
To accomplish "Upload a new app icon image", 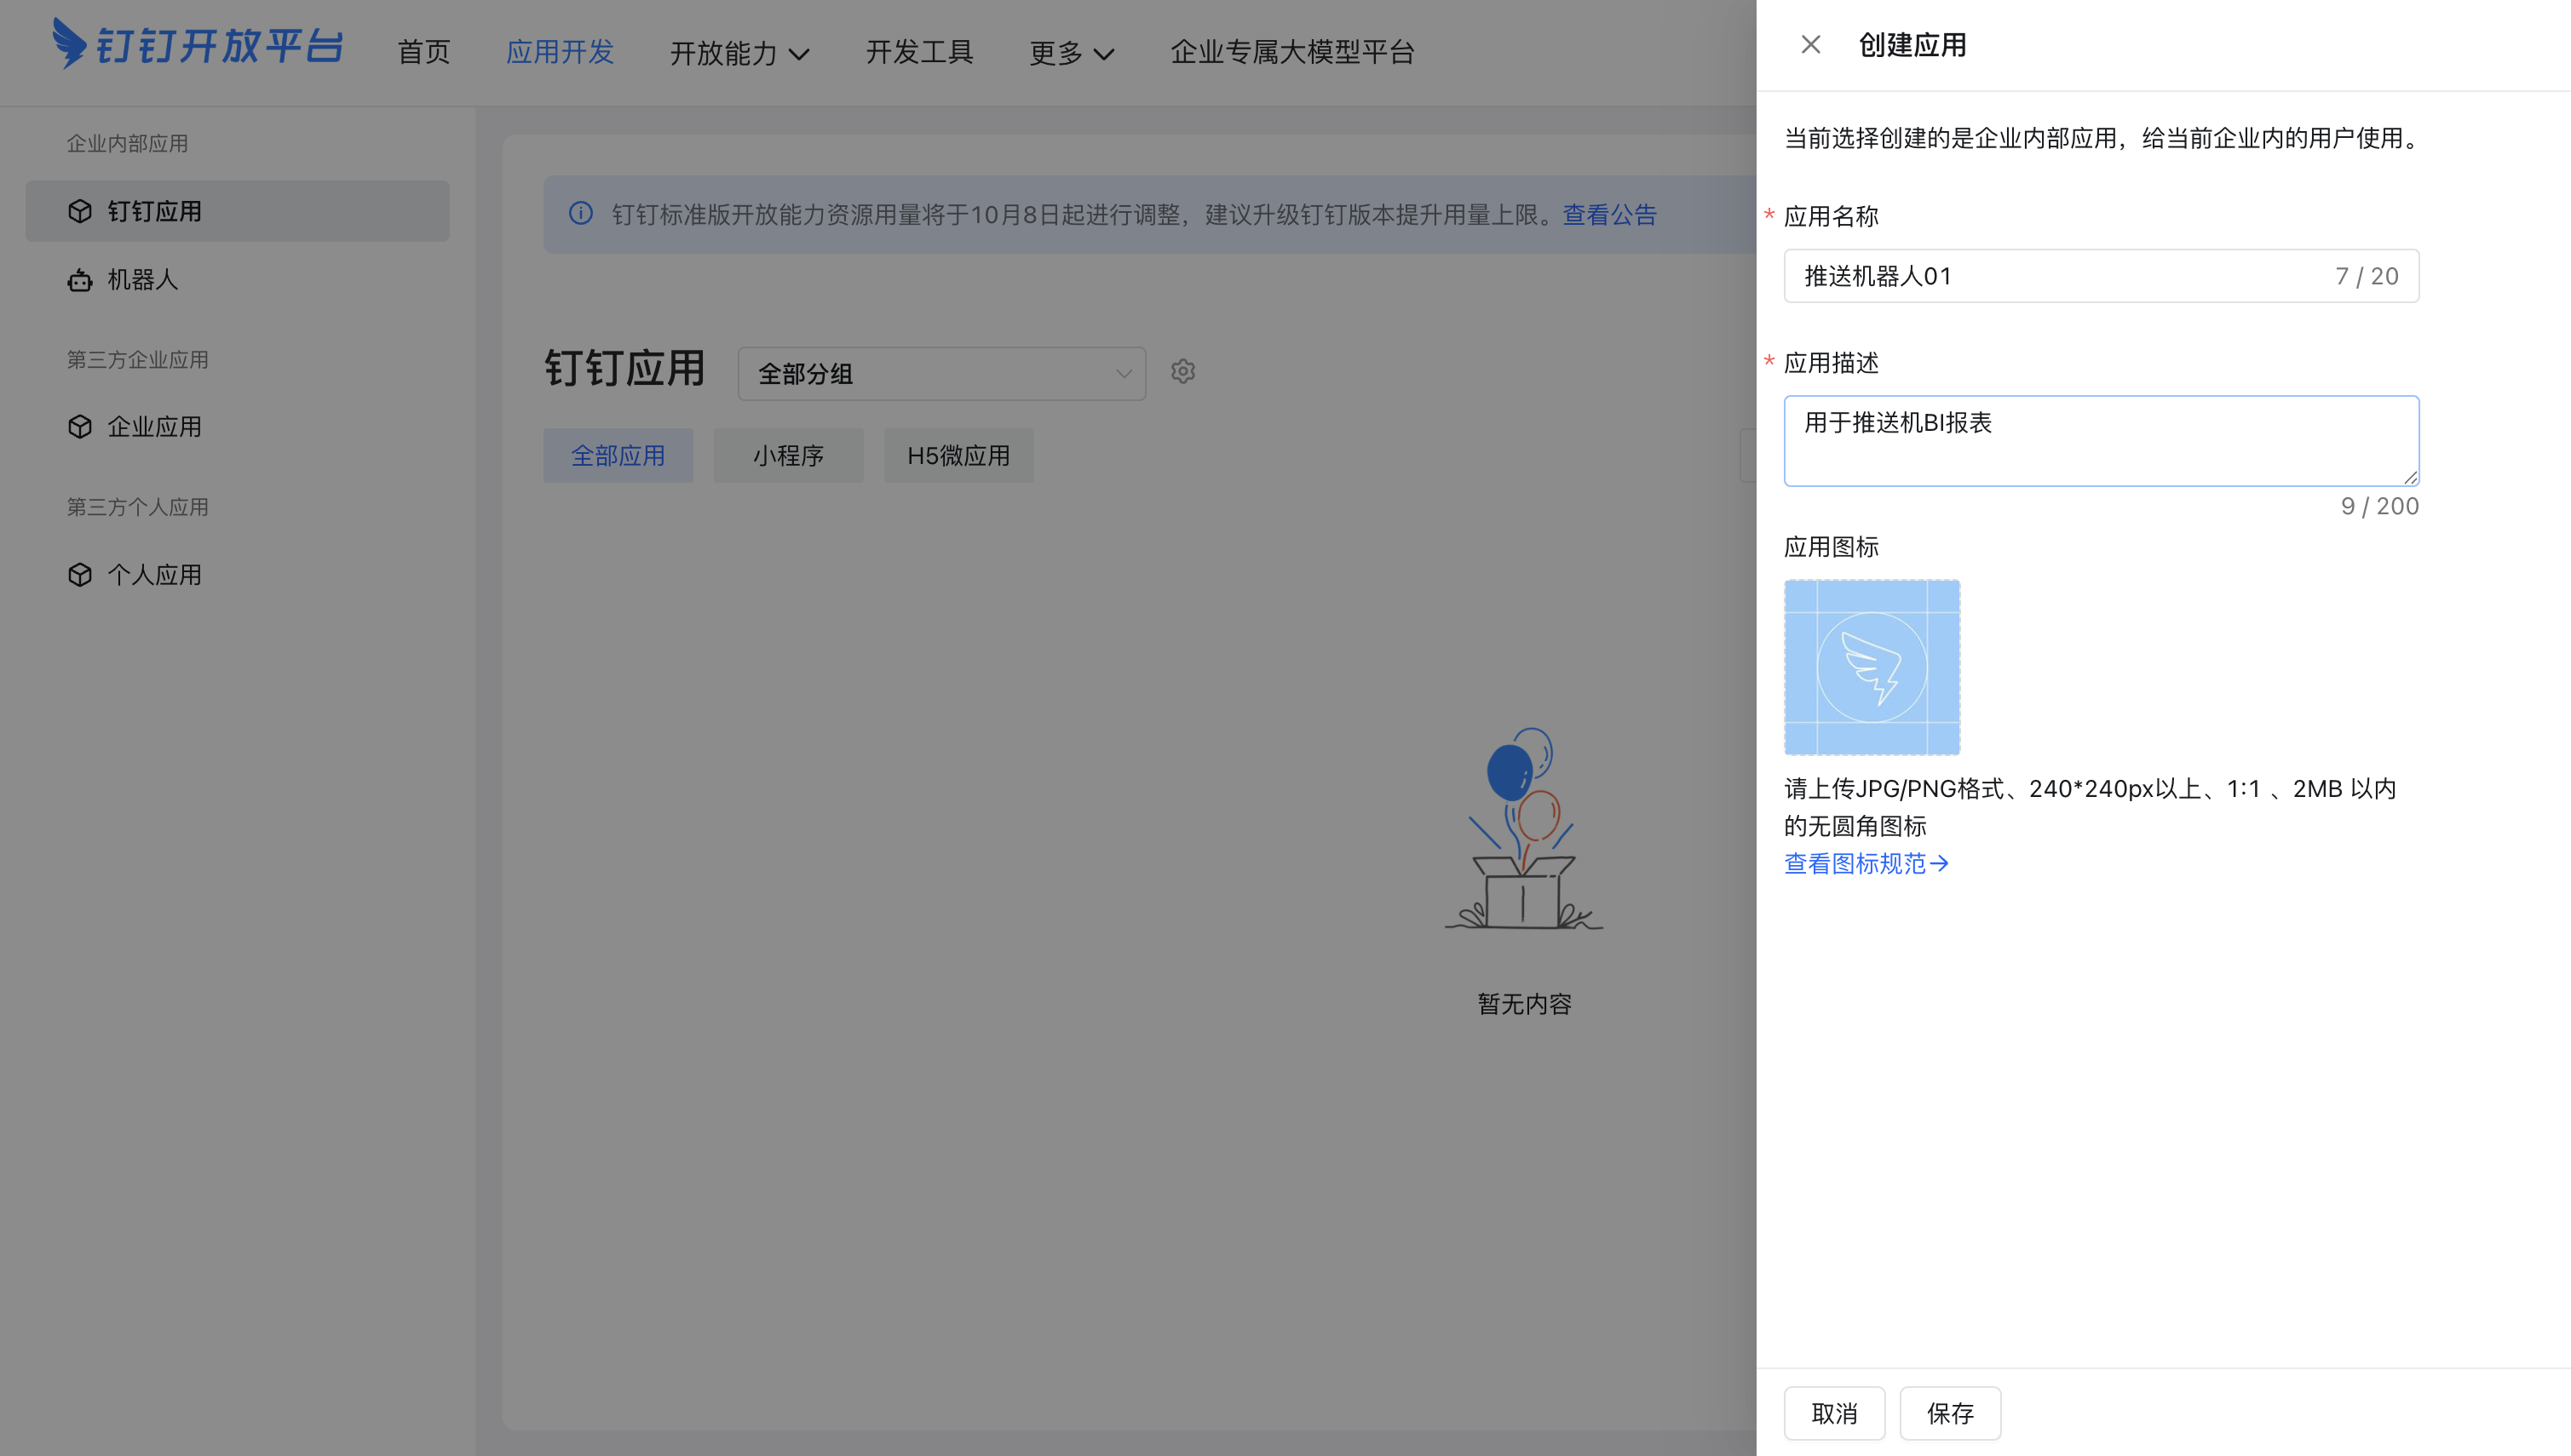I will [1872, 667].
